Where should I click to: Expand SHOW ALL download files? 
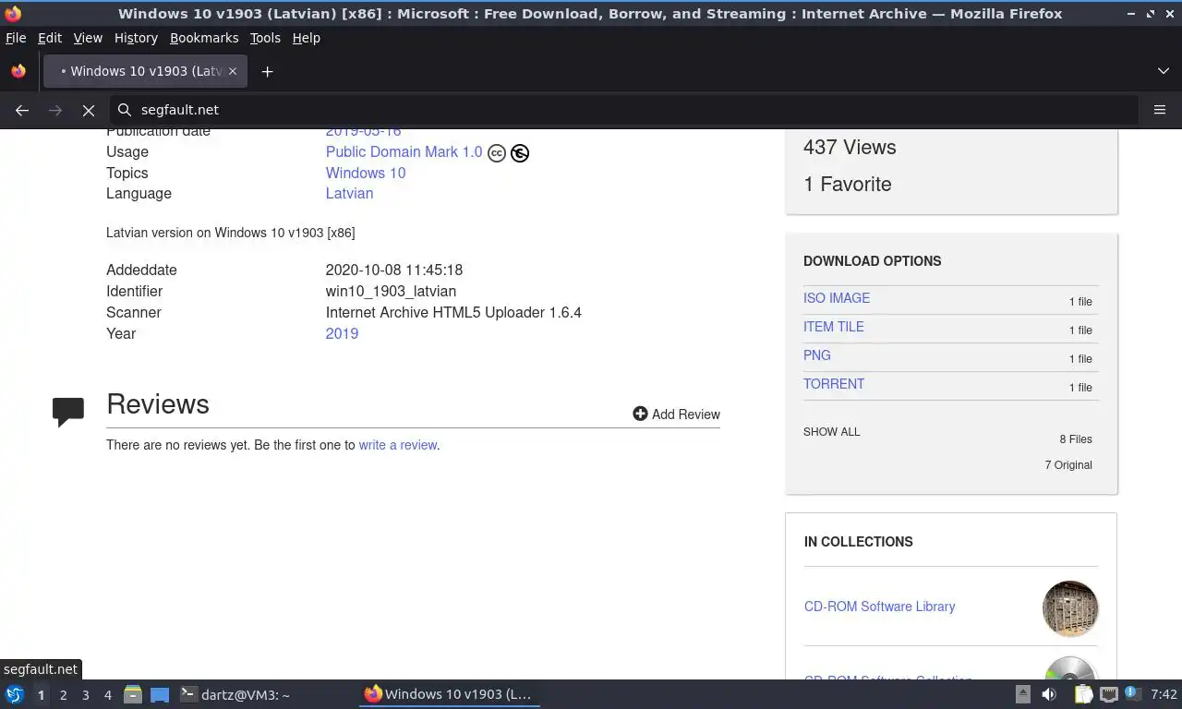tap(832, 432)
